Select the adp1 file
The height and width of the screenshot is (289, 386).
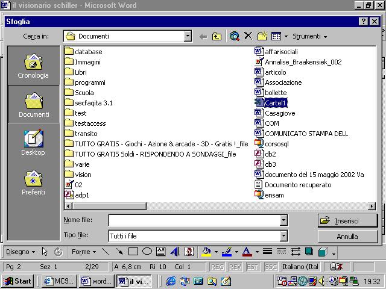click(x=77, y=195)
